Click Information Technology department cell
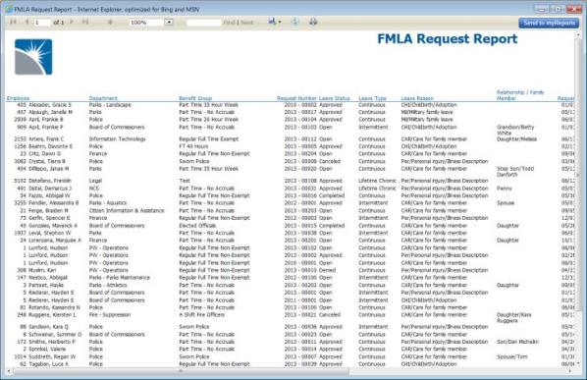587x380 pixels. 117,138
